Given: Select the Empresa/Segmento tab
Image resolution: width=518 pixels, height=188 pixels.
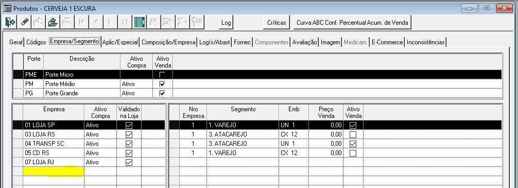Looking at the screenshot, I should point(74,42).
